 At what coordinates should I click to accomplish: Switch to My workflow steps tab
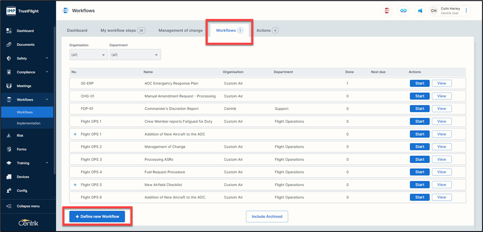point(122,30)
